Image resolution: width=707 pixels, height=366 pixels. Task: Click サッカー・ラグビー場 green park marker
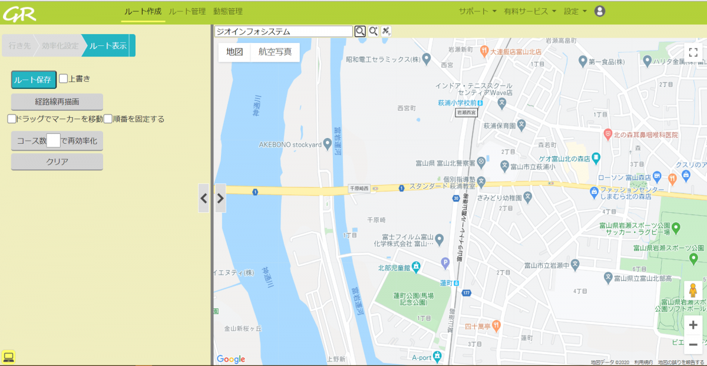point(676,227)
